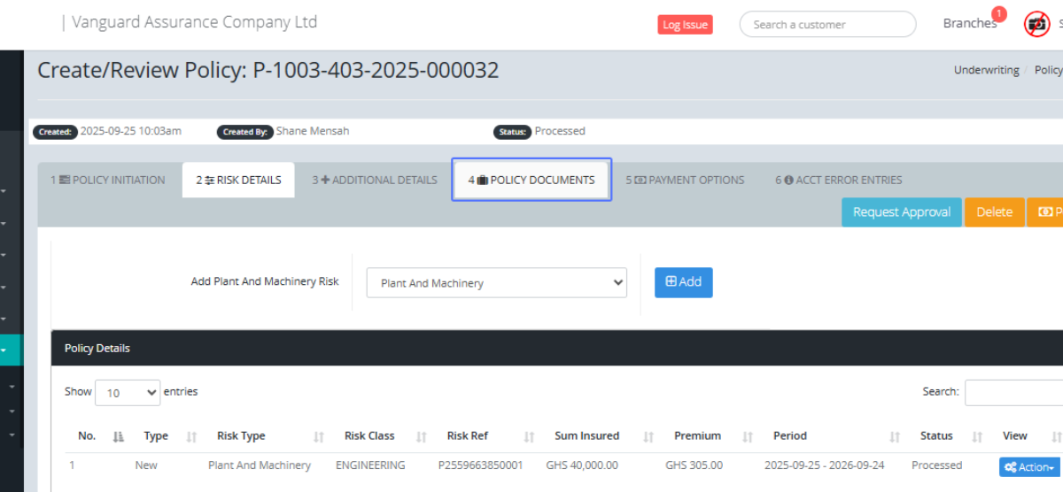Click sort icon next to Risk Type
Viewport: 1063px width, 492px height.
[x=319, y=436]
